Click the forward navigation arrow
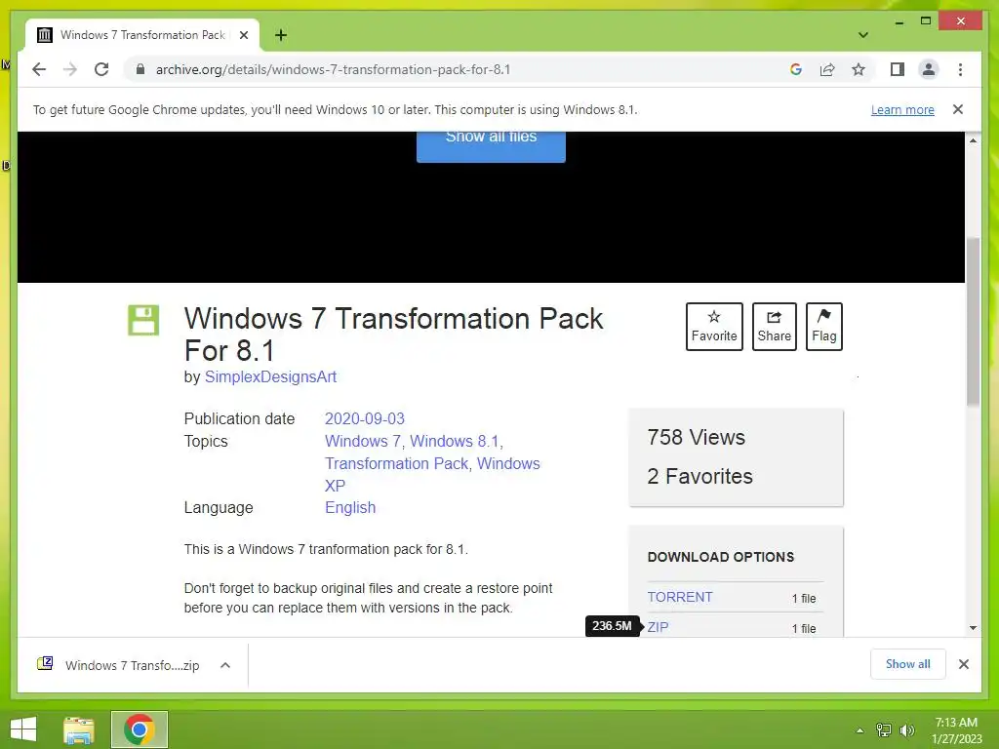This screenshot has width=999, height=749. (x=70, y=69)
